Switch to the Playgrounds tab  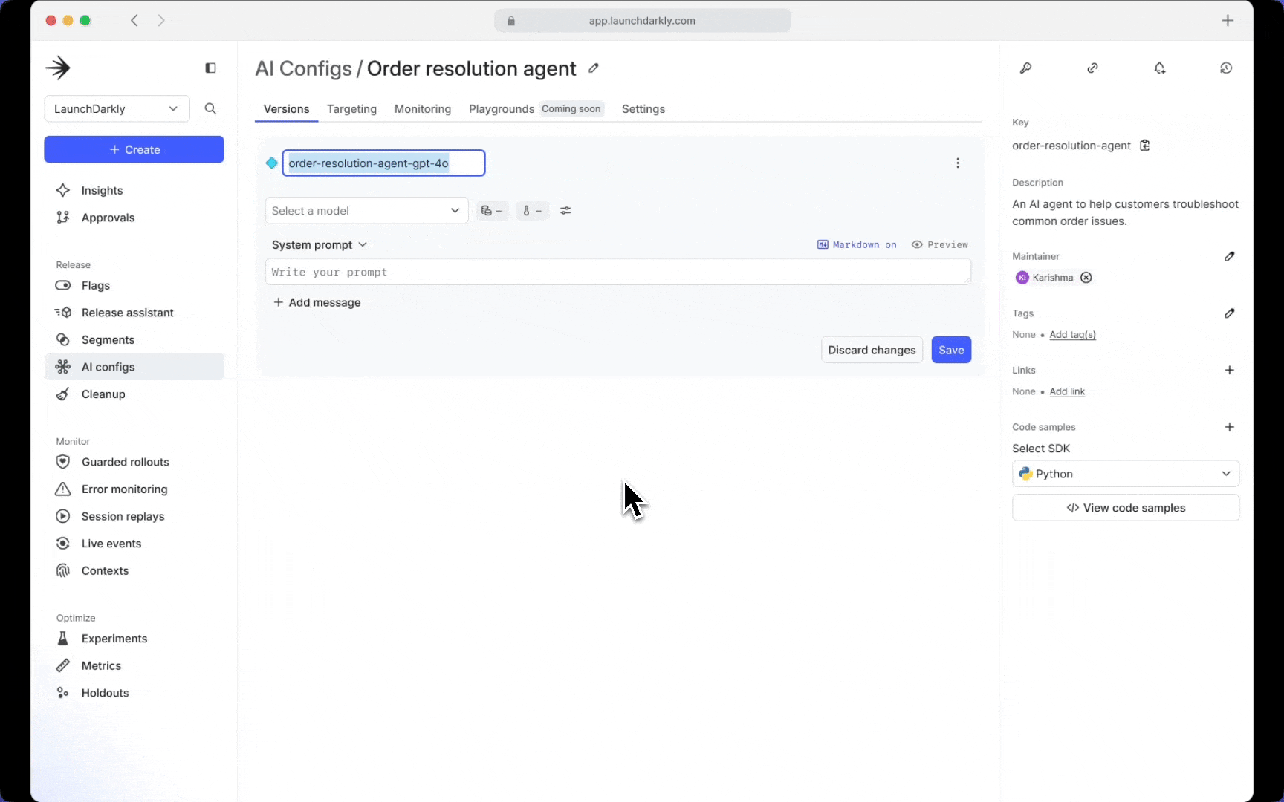point(502,109)
